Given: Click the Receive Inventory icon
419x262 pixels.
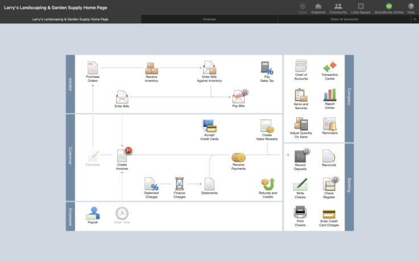Looking at the screenshot, I should click(151, 68).
